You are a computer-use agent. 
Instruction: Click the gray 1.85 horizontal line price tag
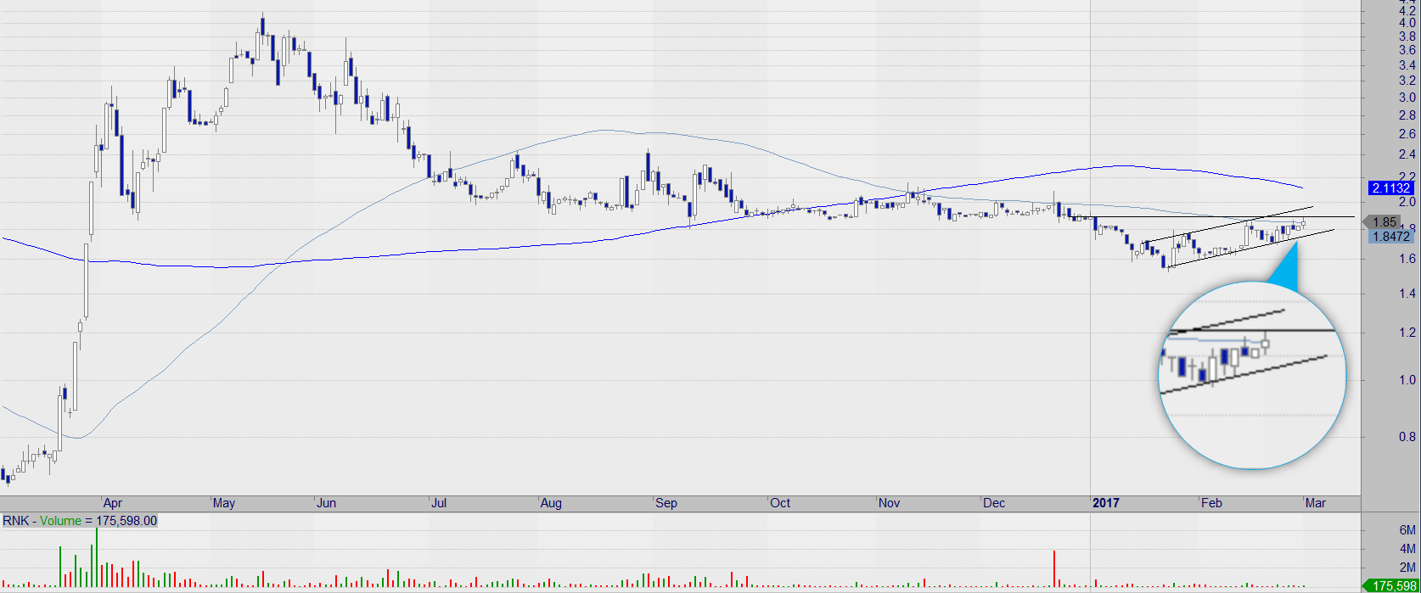[x=1384, y=221]
